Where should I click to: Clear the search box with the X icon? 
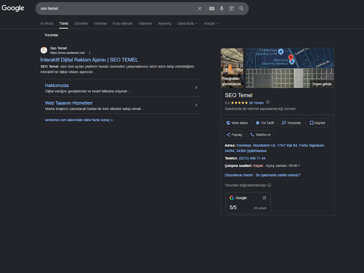(200, 9)
